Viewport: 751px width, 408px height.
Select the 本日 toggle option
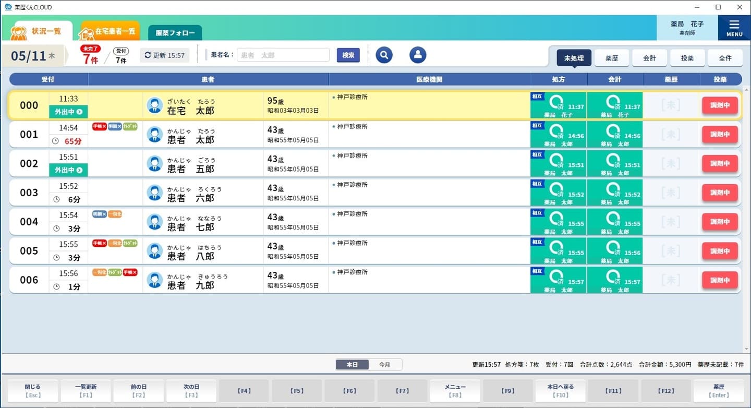click(352, 365)
